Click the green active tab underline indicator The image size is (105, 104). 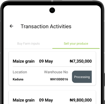[x=76, y=48]
